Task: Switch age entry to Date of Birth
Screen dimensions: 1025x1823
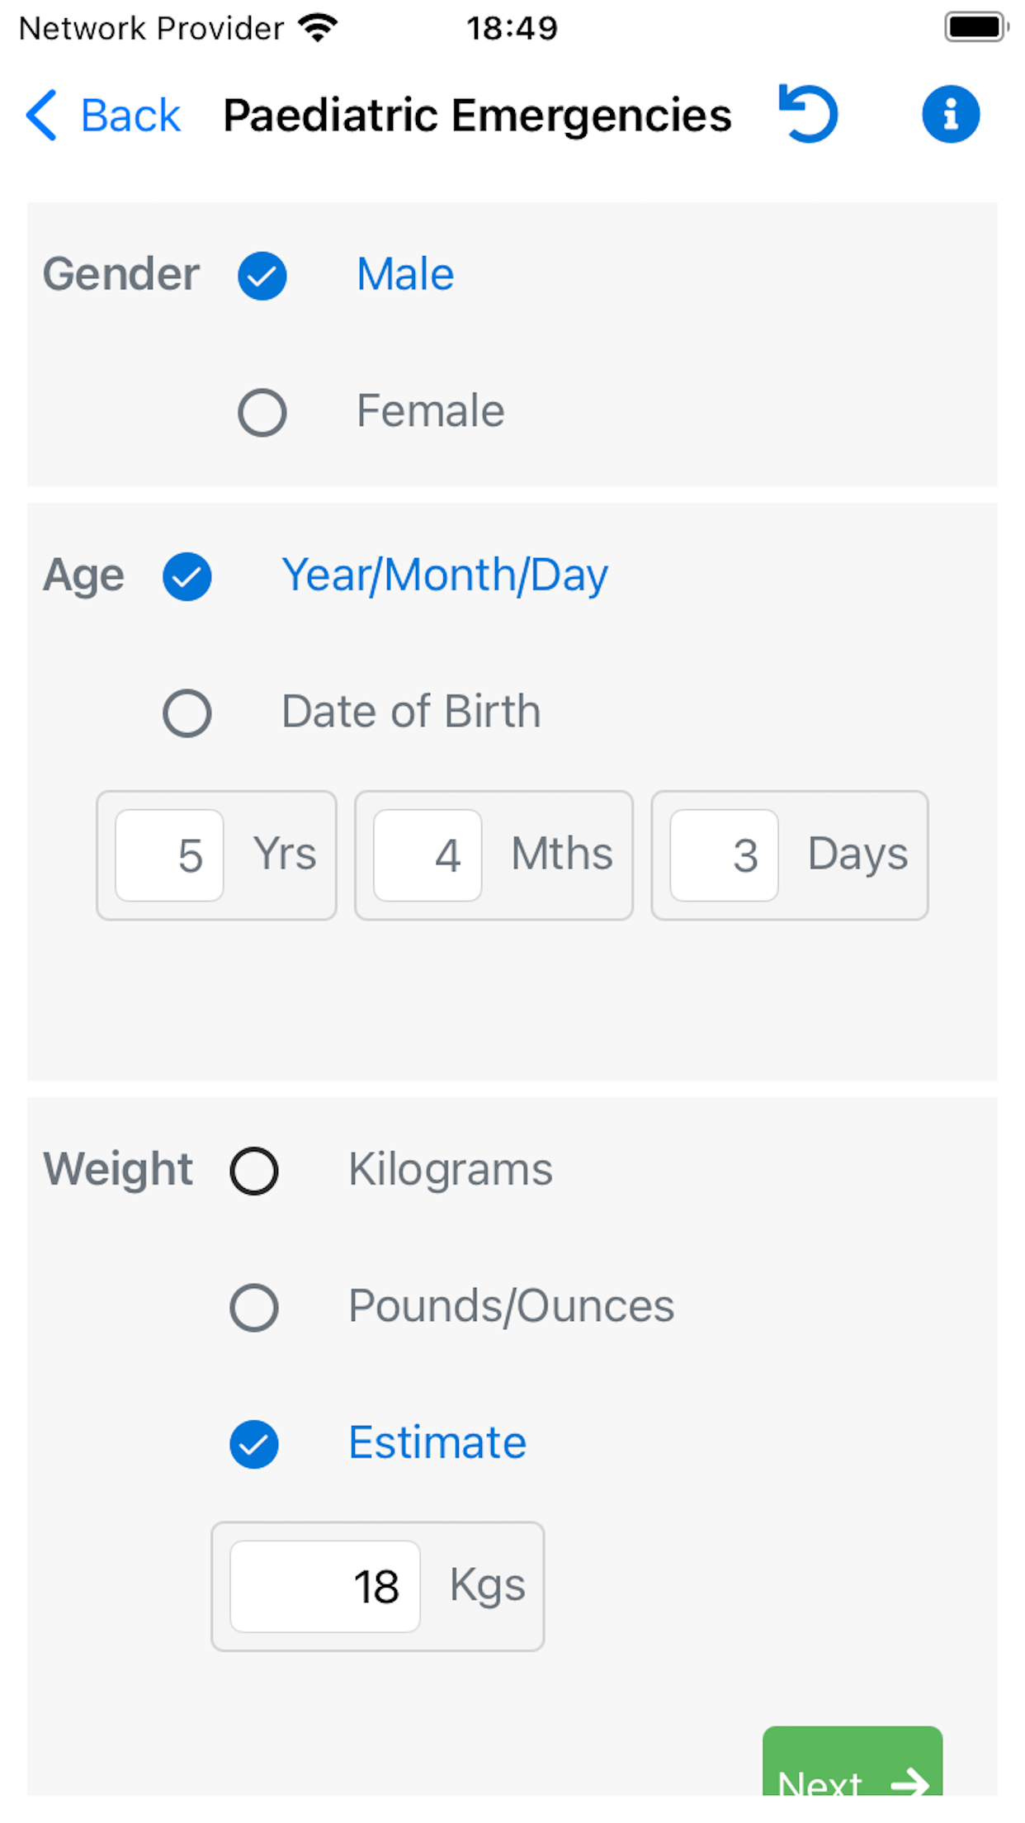Action: 187,713
